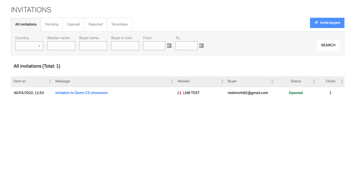Click the Sent on column header
The height and width of the screenshot is (177, 355).
coord(20,81)
